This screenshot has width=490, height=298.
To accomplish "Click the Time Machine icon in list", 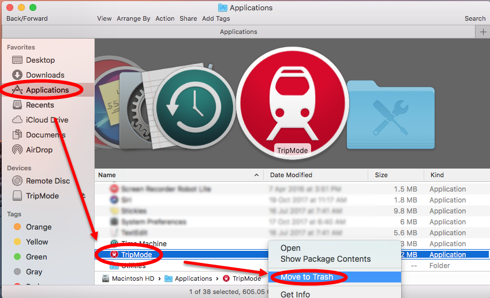I will pyautogui.click(x=114, y=243).
